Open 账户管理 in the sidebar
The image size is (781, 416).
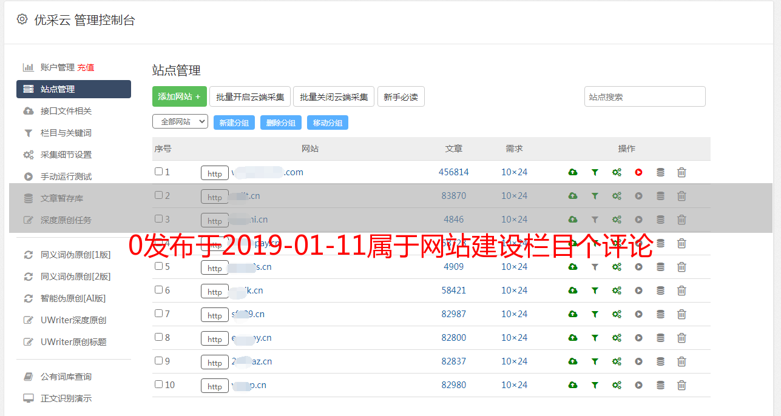pyautogui.click(x=58, y=67)
